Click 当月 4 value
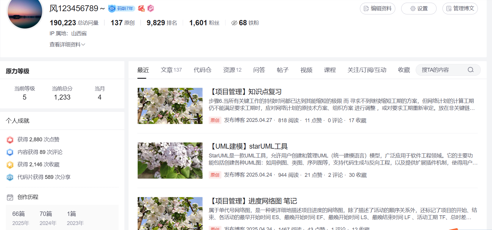492x230 pixels. click(x=100, y=97)
